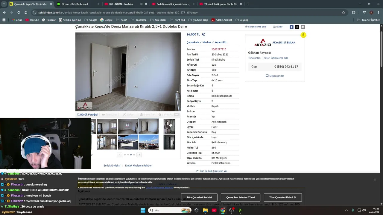
Task: Send a message via Mesaj gönder
Action: 275,76
